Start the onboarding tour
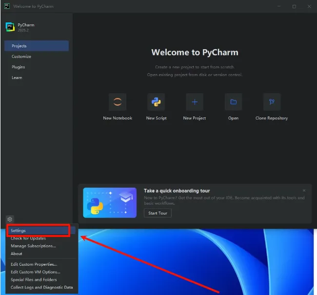317x295 pixels. tap(158, 213)
